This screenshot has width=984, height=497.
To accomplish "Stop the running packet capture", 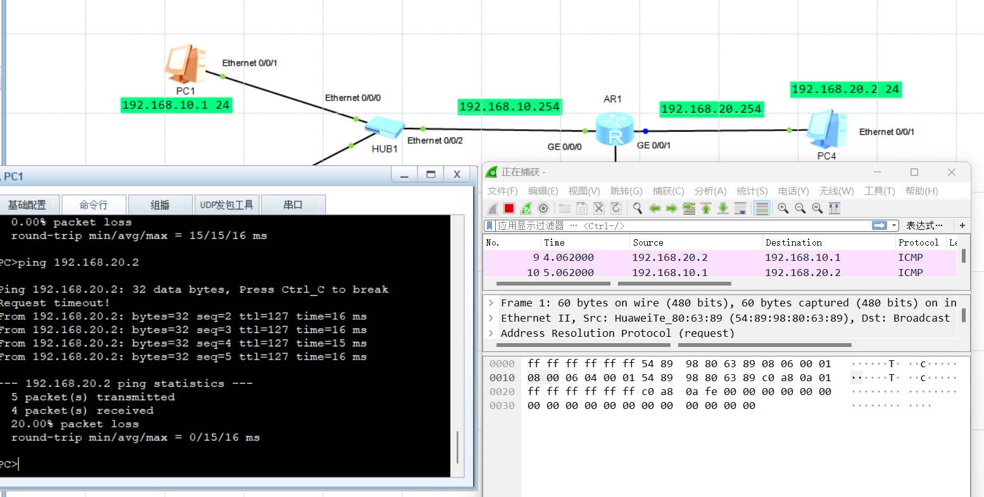I will [509, 208].
